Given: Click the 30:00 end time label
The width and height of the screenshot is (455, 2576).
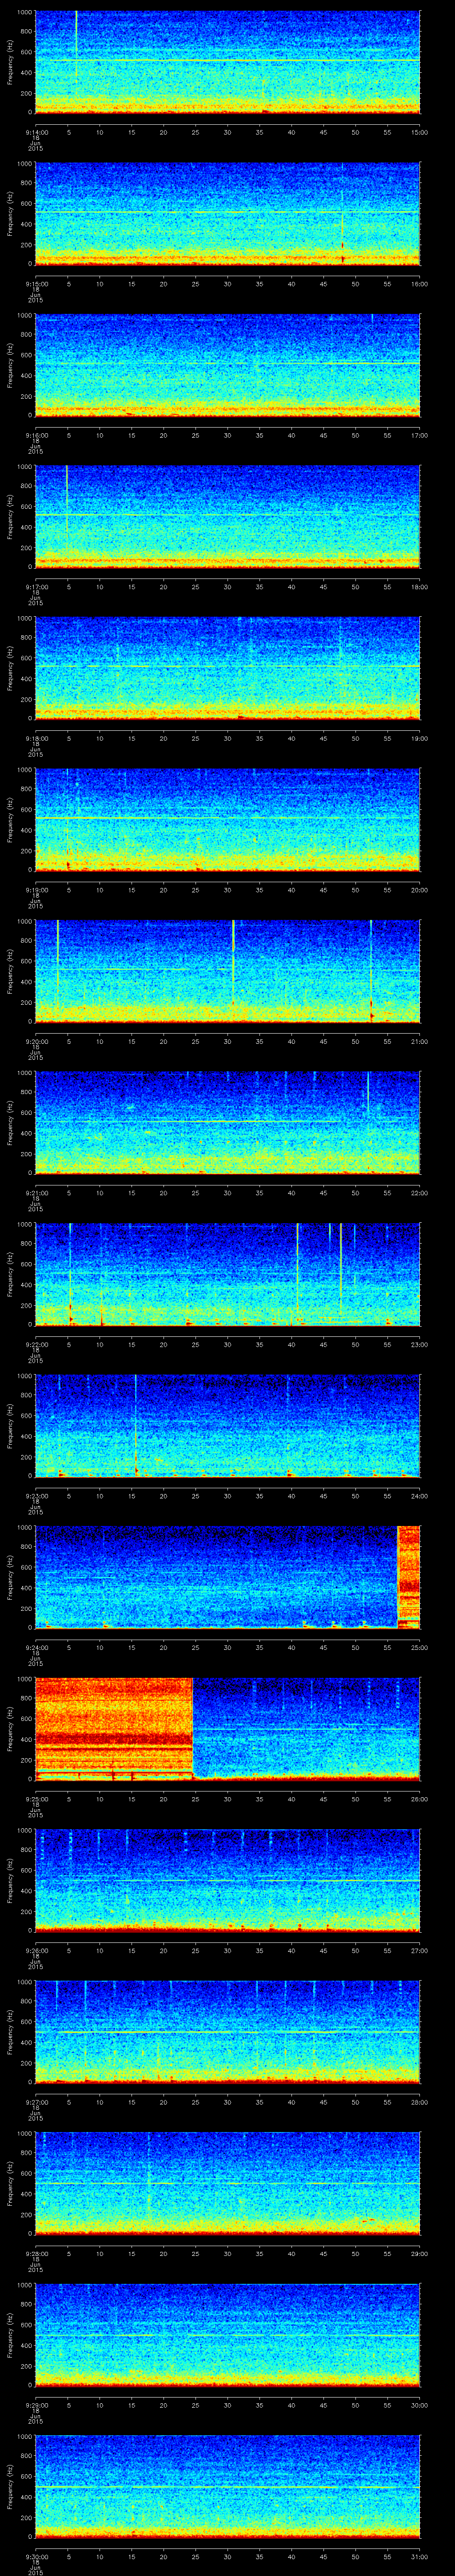Looking at the screenshot, I should 420,2405.
